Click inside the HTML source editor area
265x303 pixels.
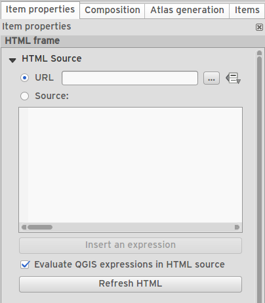[x=131, y=165]
